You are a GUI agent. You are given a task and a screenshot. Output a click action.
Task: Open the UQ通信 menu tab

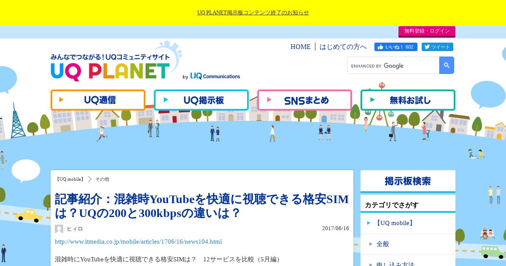coord(98,100)
